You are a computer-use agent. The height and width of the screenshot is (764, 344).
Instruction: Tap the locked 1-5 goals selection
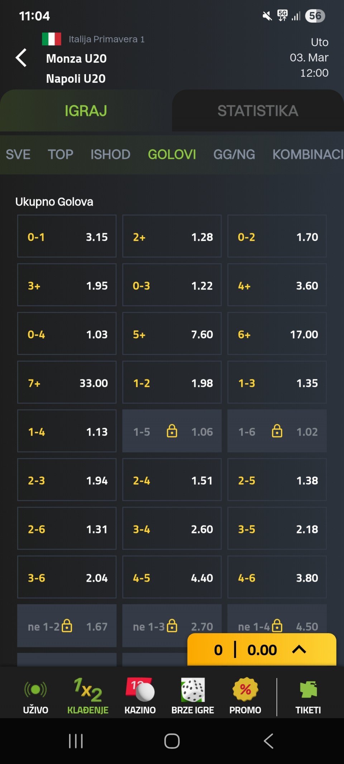pyautogui.click(x=172, y=431)
